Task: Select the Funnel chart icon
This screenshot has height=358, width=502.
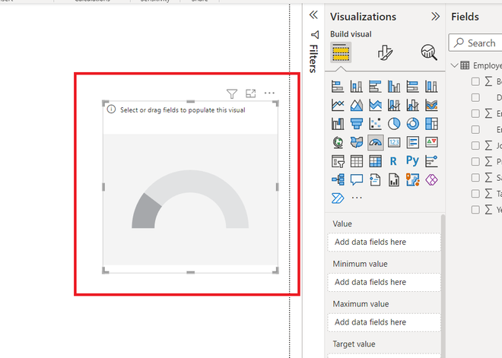Action: point(357,123)
